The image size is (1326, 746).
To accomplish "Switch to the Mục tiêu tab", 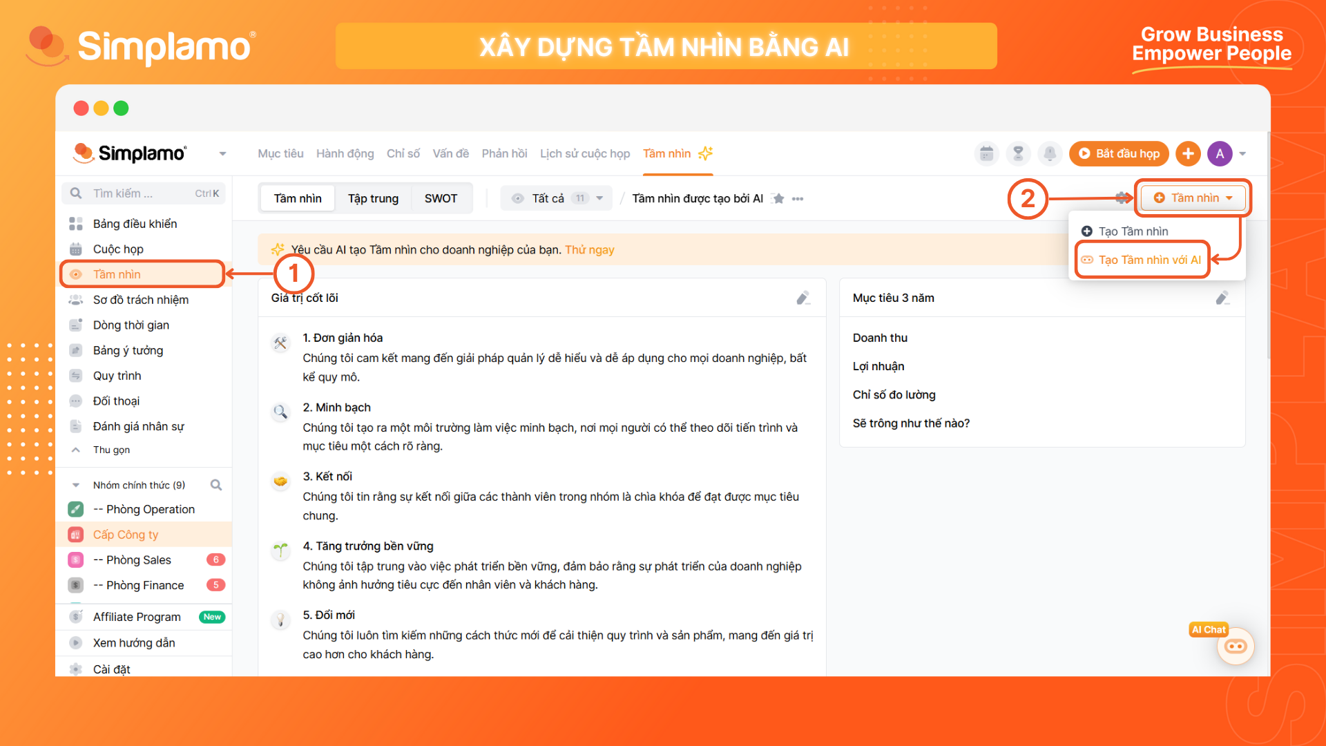I will (280, 153).
